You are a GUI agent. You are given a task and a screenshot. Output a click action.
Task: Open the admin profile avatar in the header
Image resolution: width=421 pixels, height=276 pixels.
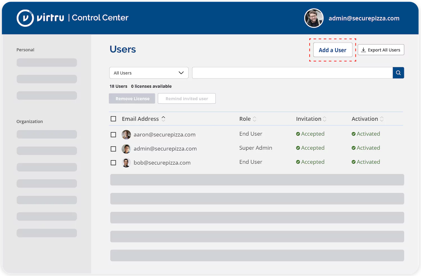(314, 18)
